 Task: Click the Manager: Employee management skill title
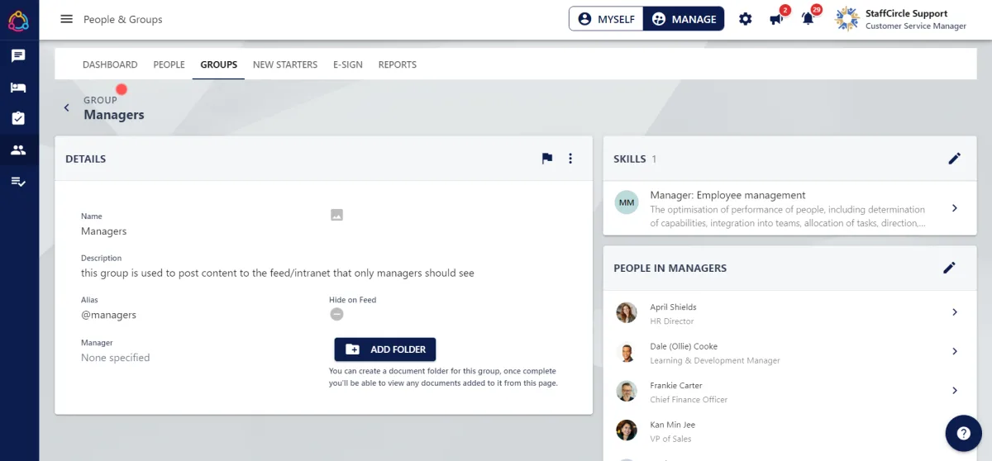coord(727,196)
